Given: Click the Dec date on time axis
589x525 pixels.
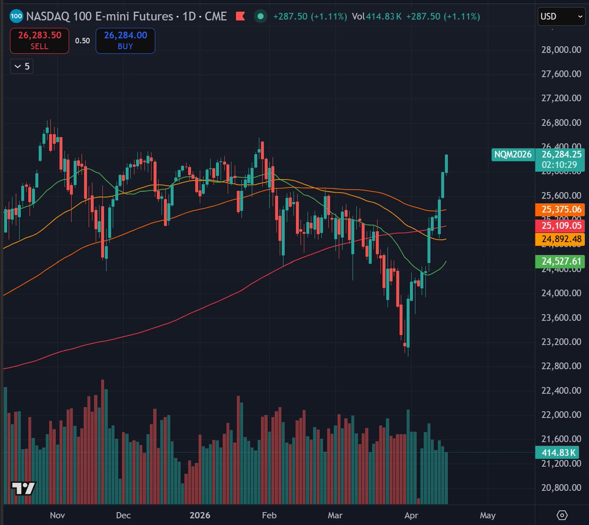Looking at the screenshot, I should [123, 515].
